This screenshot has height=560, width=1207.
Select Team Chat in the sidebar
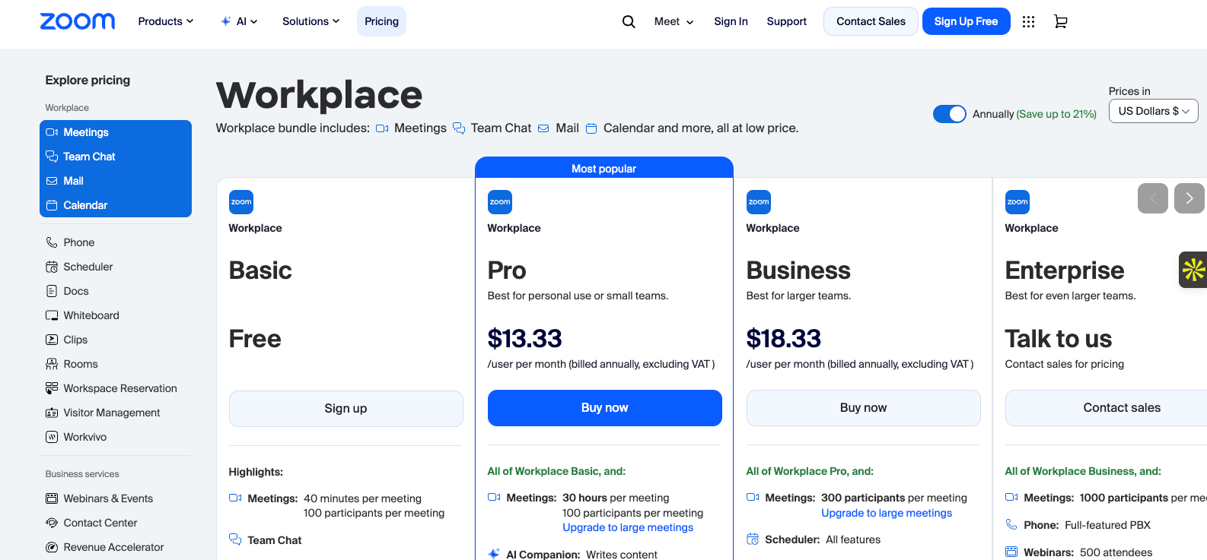(116, 157)
